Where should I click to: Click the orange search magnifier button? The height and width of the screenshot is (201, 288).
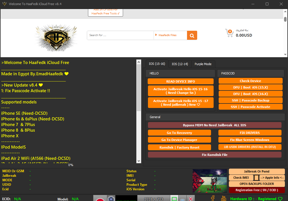[192, 36]
